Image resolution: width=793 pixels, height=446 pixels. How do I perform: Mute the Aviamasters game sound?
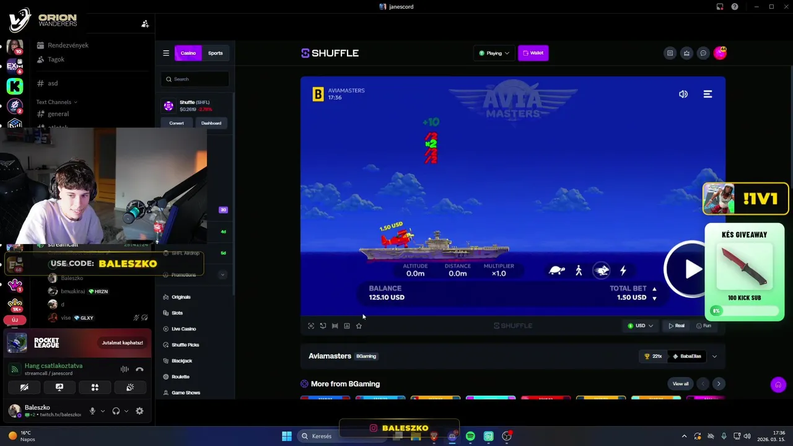pyautogui.click(x=683, y=94)
